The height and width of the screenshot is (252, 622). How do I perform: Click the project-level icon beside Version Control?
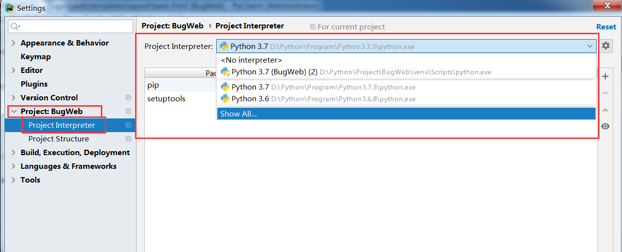tap(128, 98)
